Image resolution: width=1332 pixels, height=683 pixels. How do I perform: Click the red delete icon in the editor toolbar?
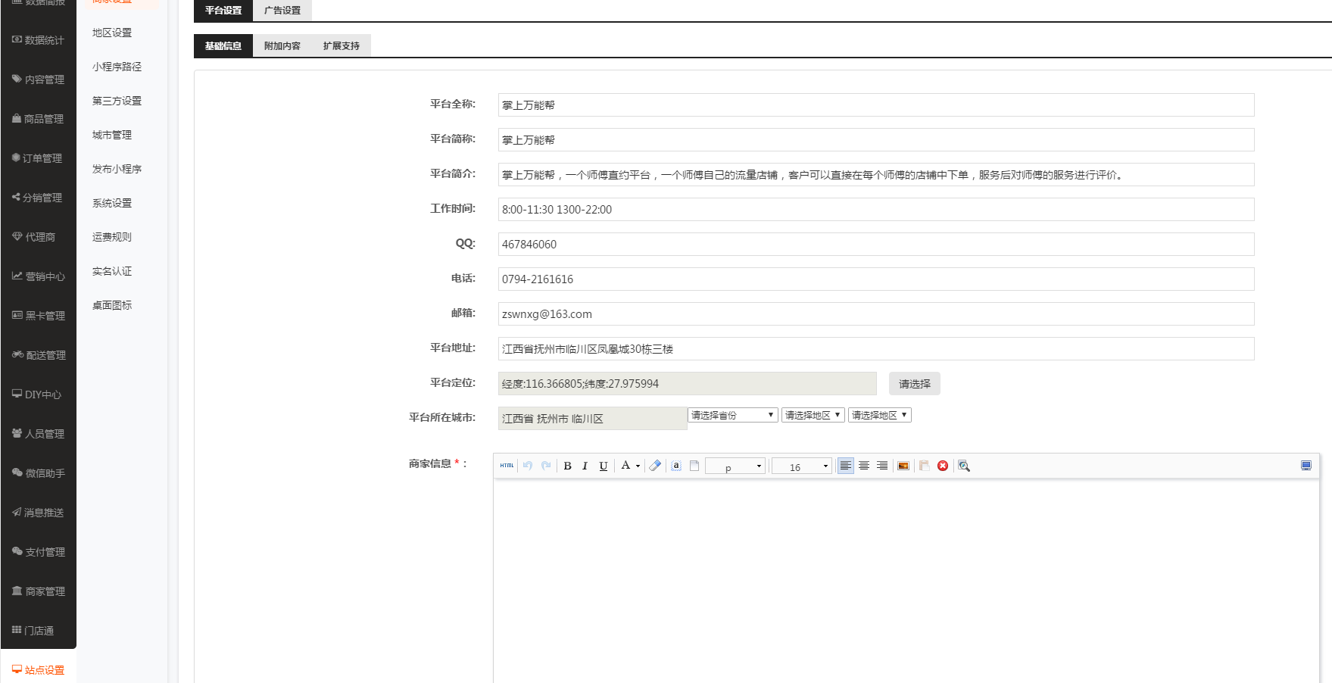tap(943, 466)
